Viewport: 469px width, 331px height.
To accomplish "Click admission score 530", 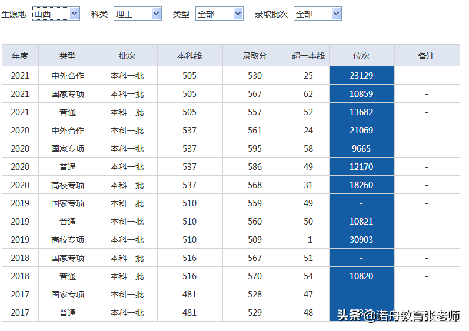I will (255, 76).
